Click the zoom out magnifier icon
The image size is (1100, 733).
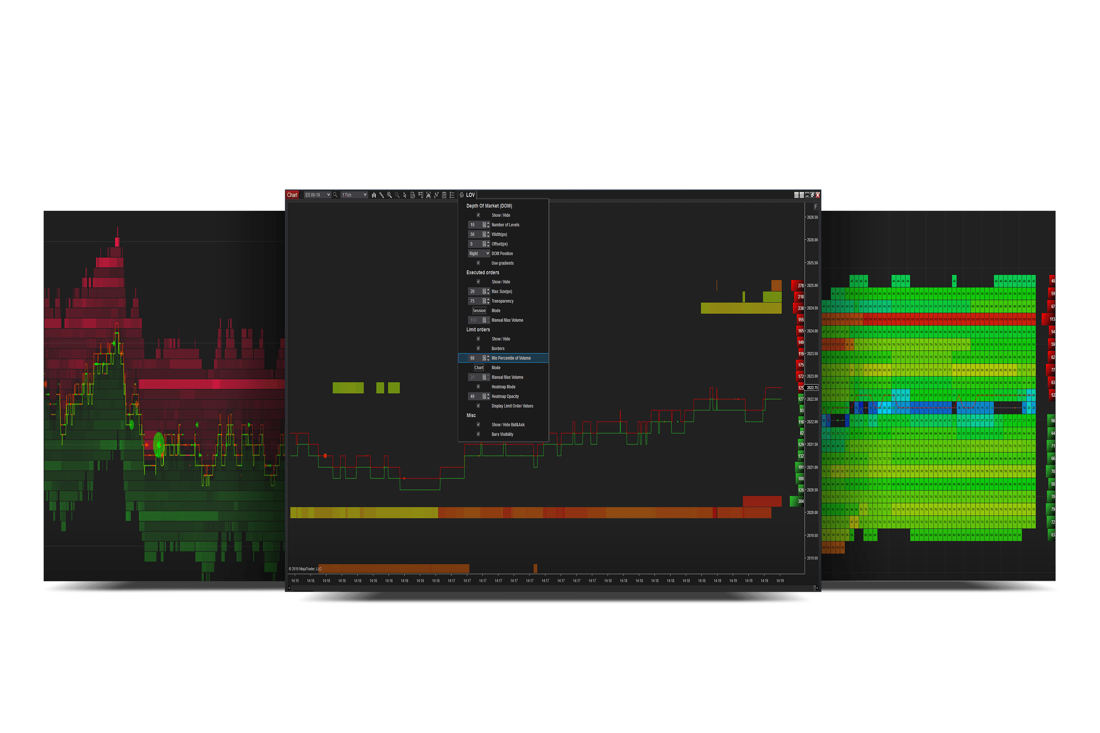coord(397,195)
